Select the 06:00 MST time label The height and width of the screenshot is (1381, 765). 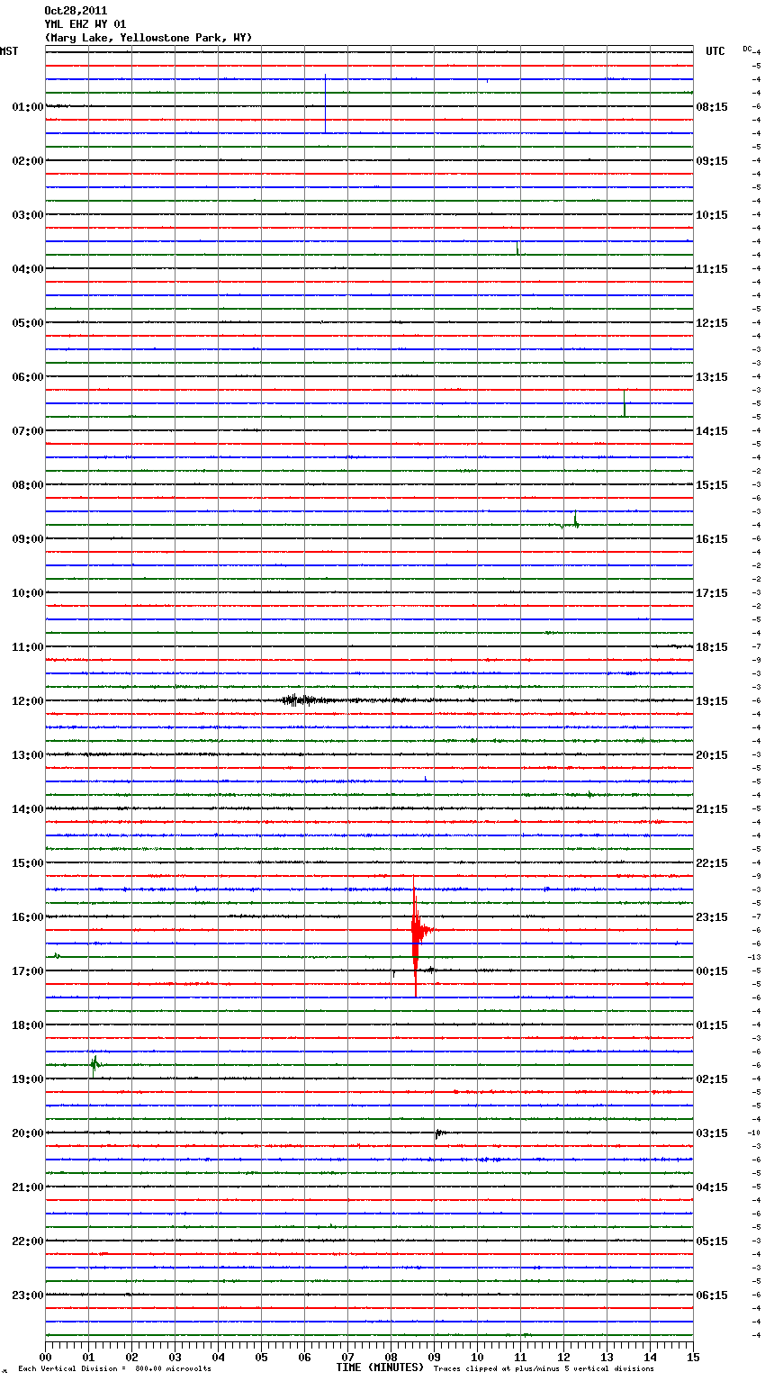click(x=28, y=377)
